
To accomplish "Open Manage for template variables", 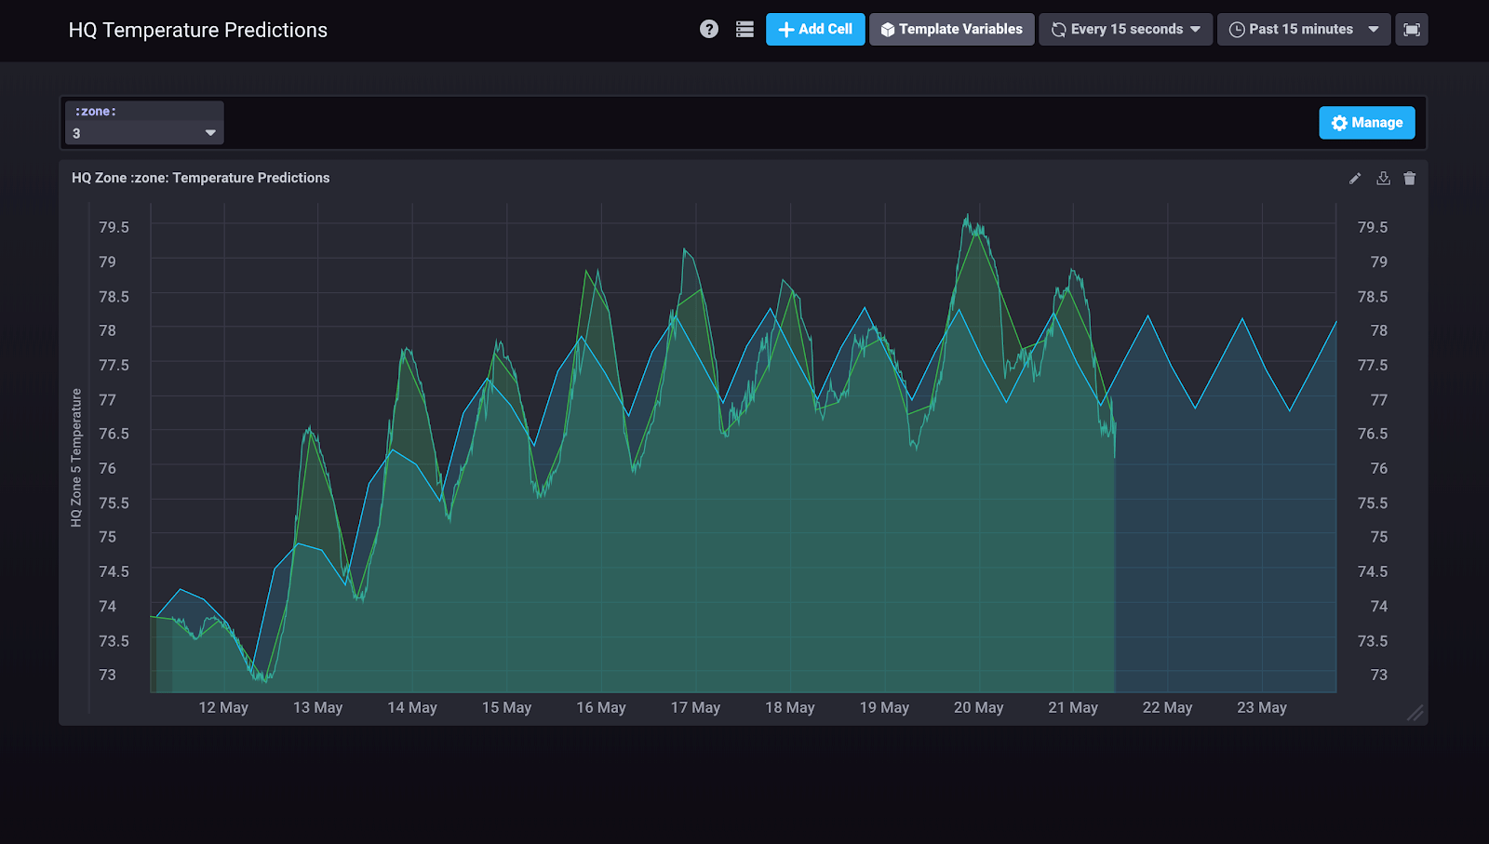I will click(x=1366, y=122).
